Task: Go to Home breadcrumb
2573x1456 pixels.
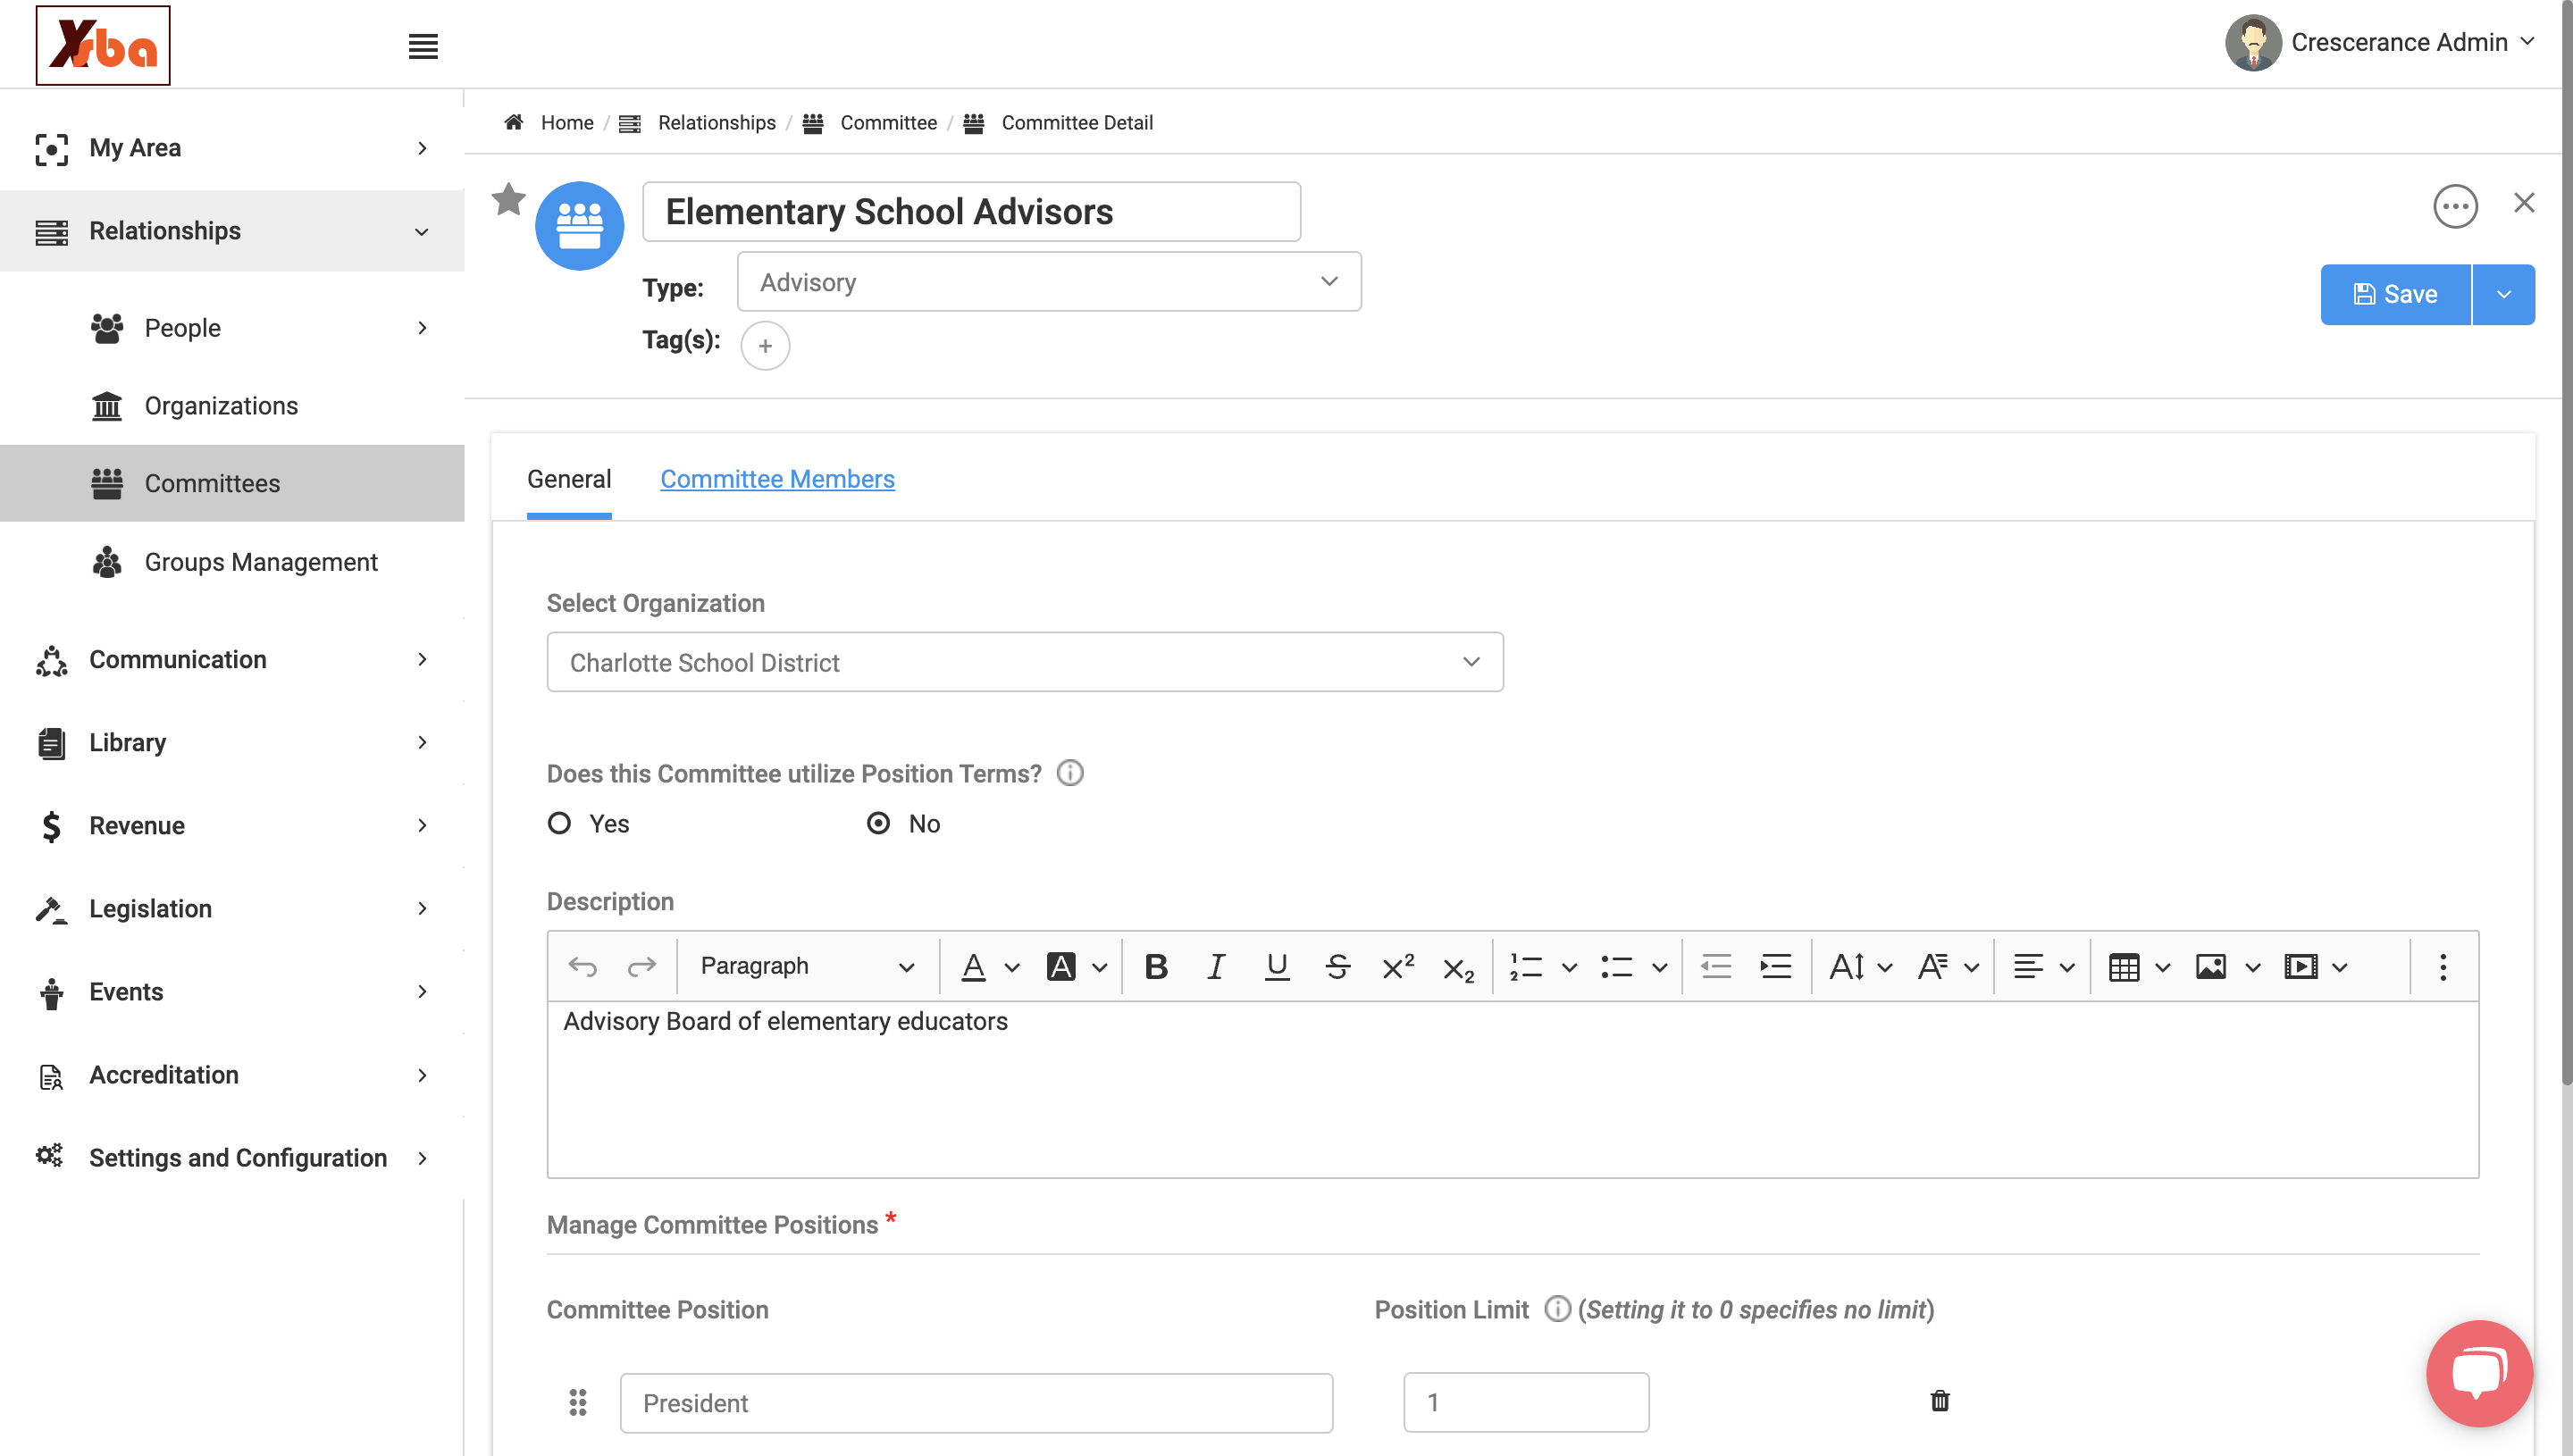Action: click(567, 122)
